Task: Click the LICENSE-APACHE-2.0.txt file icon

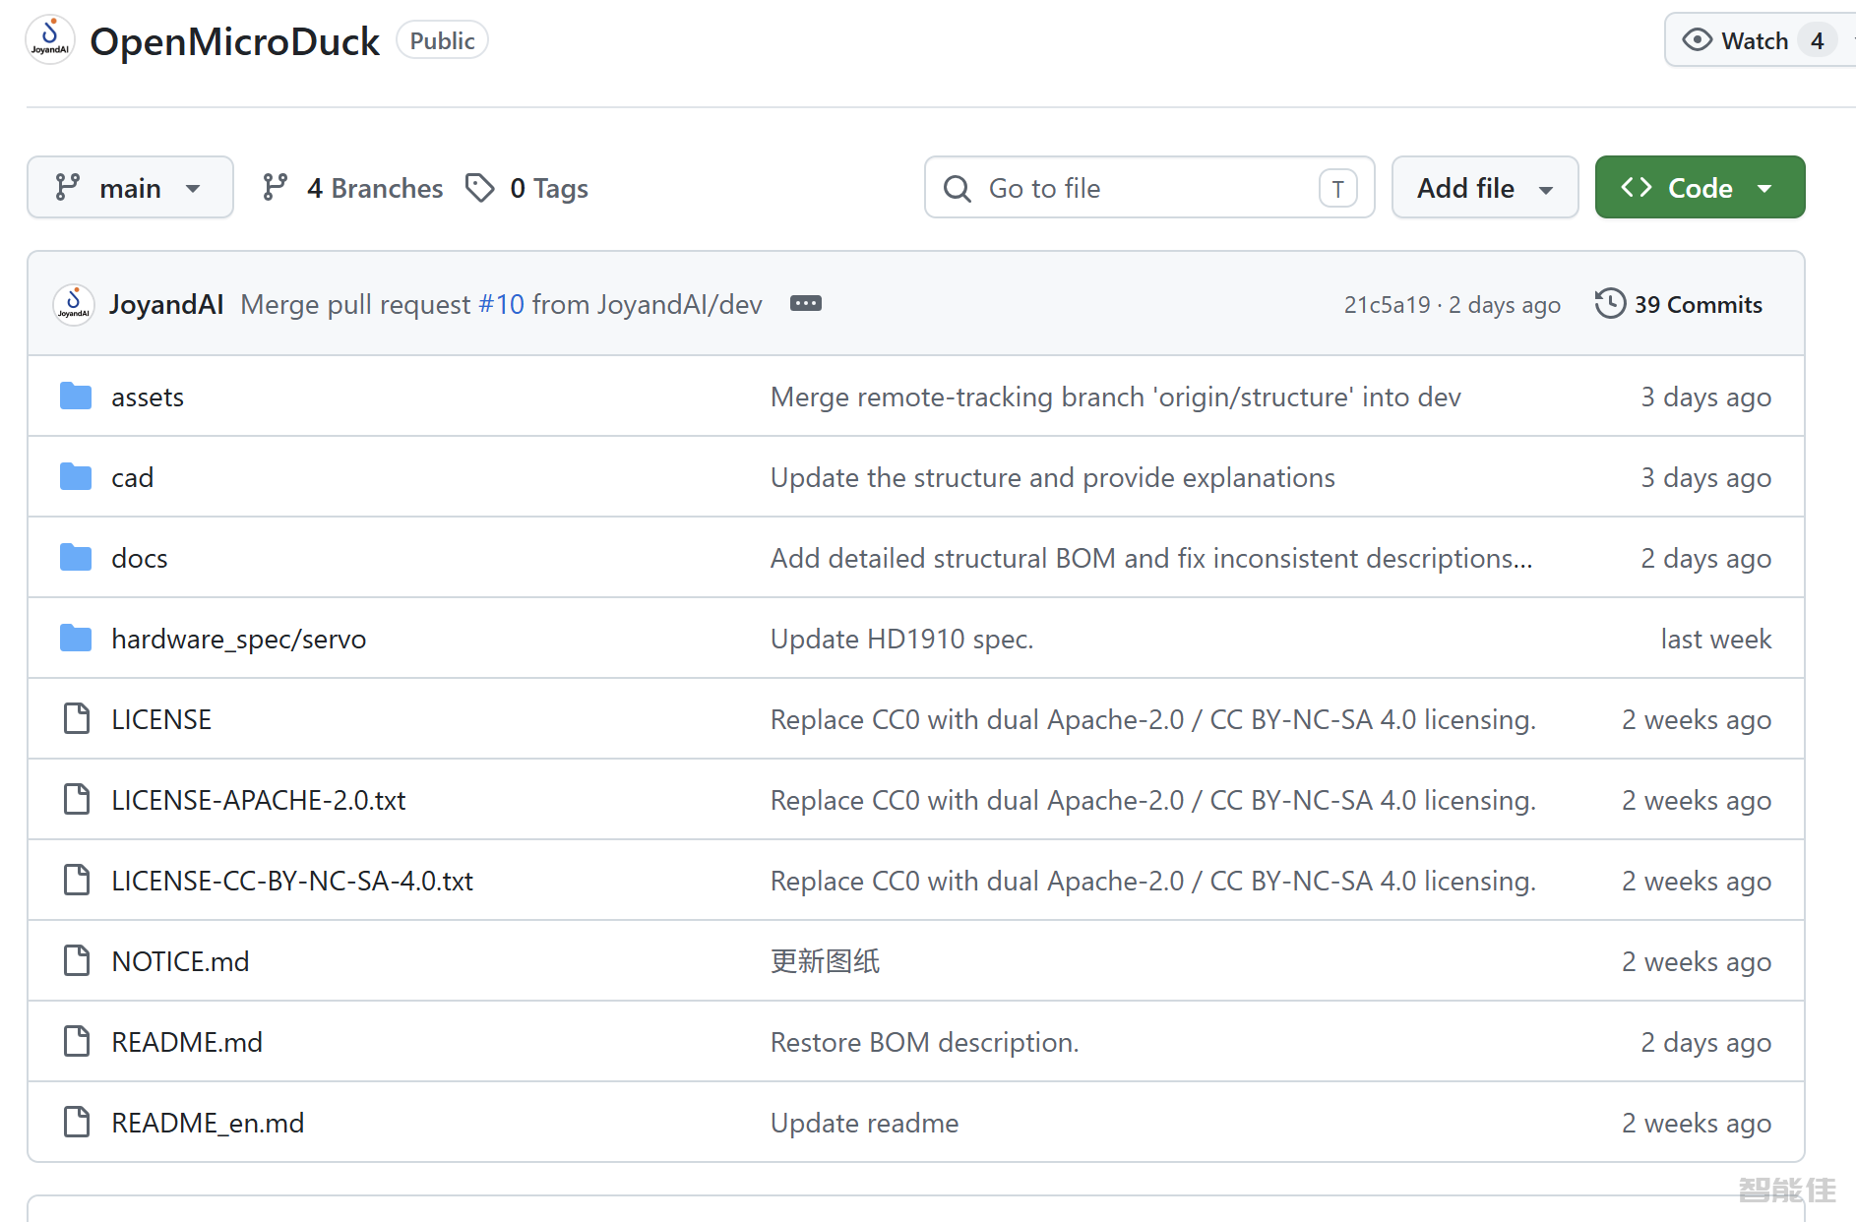Action: pos(77,800)
